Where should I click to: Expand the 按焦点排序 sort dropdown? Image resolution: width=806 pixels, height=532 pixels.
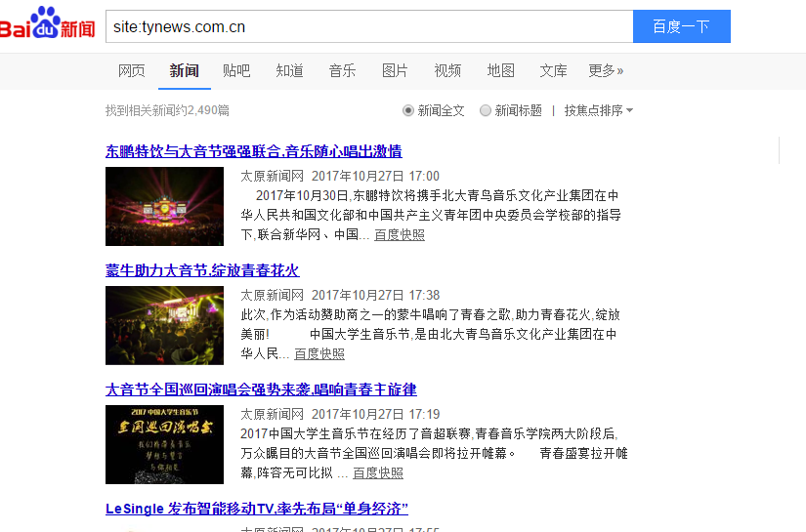click(x=598, y=110)
